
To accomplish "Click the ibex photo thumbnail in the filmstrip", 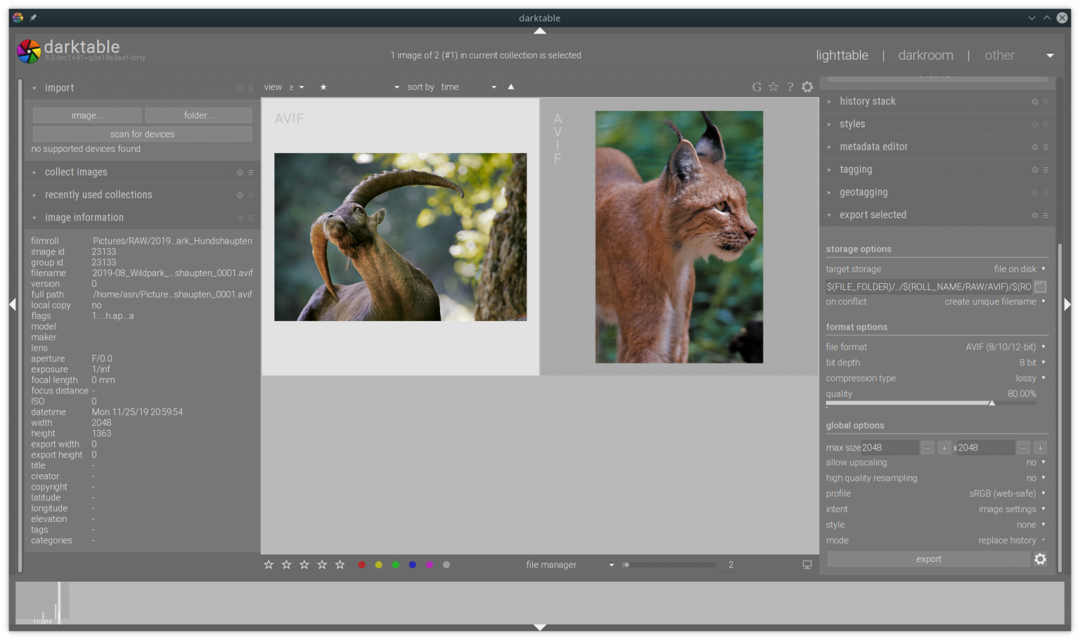I will (x=399, y=237).
